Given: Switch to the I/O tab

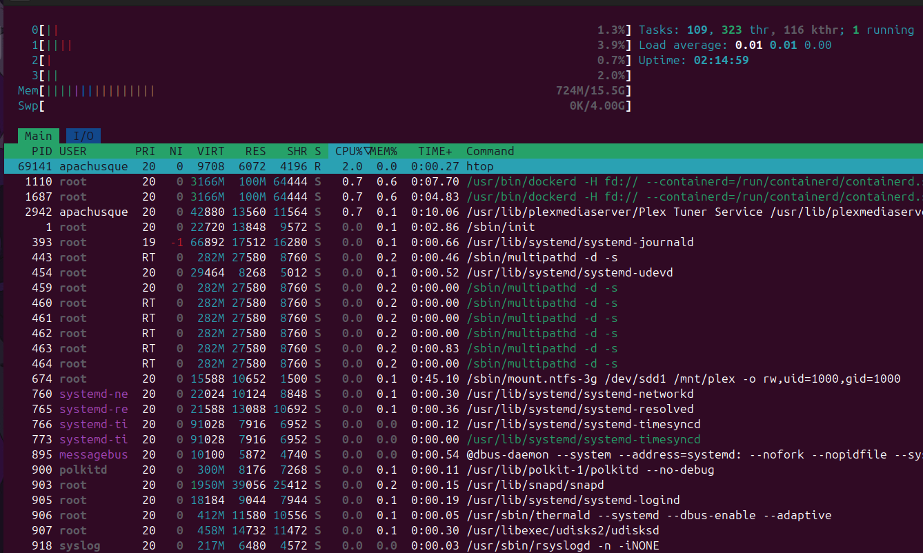Looking at the screenshot, I should point(83,136).
